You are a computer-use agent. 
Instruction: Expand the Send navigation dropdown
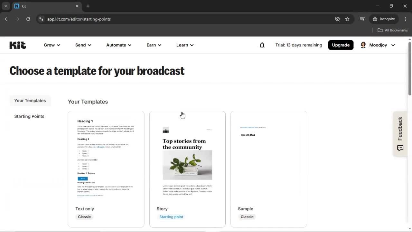coord(83,45)
